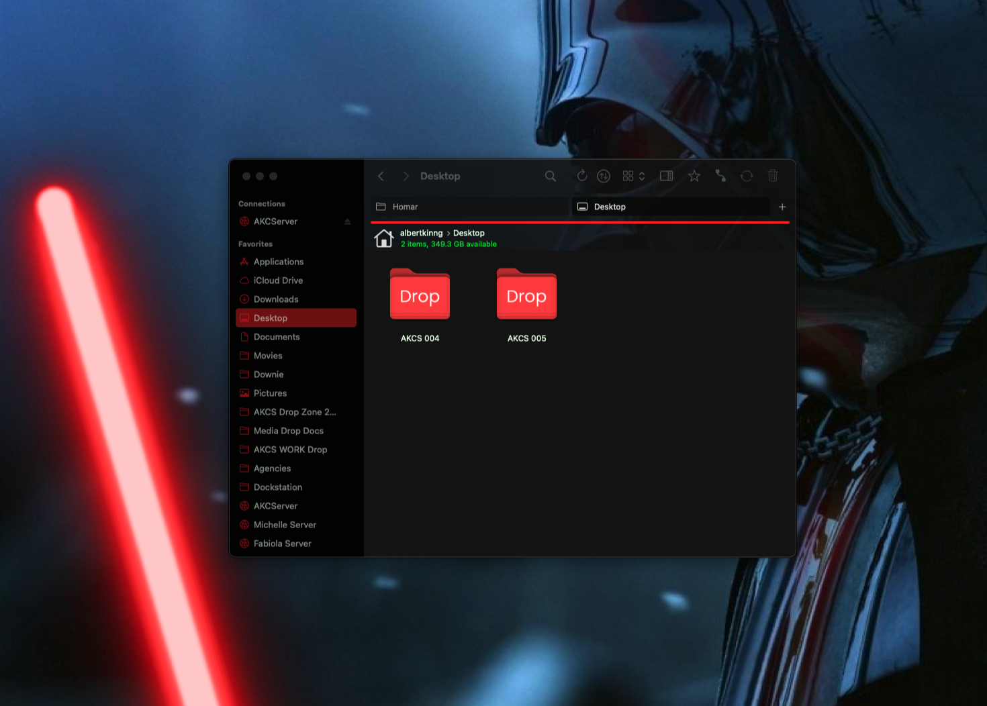Viewport: 987px width, 706px height.
Task: Open Documents in the sidebar
Action: 296,337
